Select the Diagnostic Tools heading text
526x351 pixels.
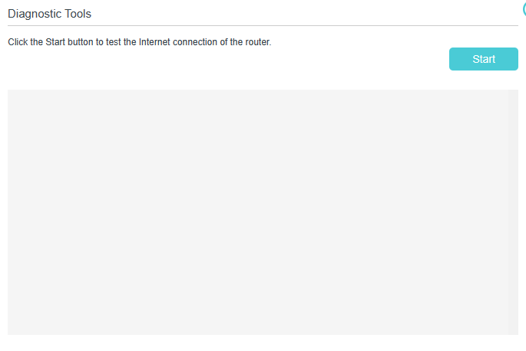click(x=49, y=14)
